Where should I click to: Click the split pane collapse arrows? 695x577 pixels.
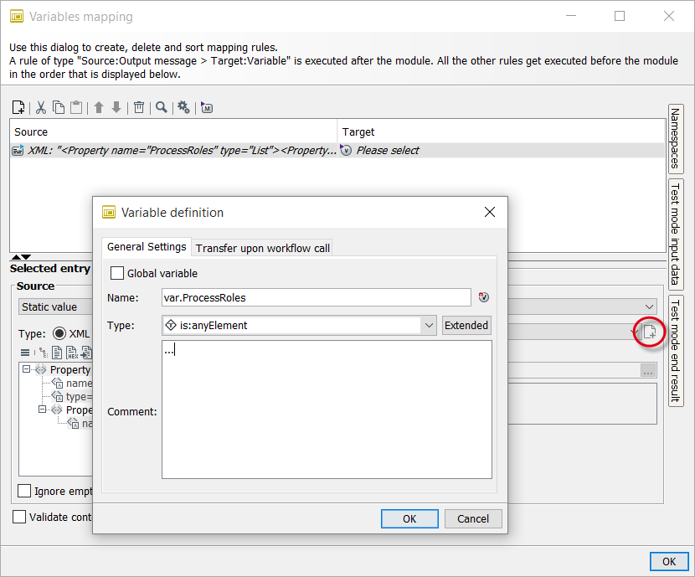[20, 256]
